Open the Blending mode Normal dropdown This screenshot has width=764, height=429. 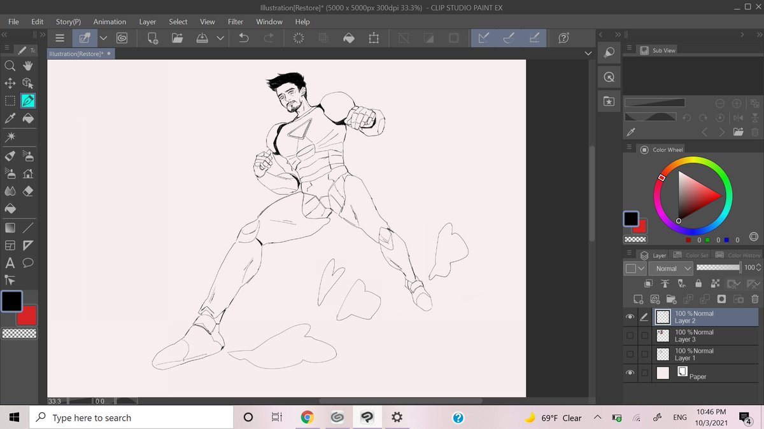click(670, 268)
